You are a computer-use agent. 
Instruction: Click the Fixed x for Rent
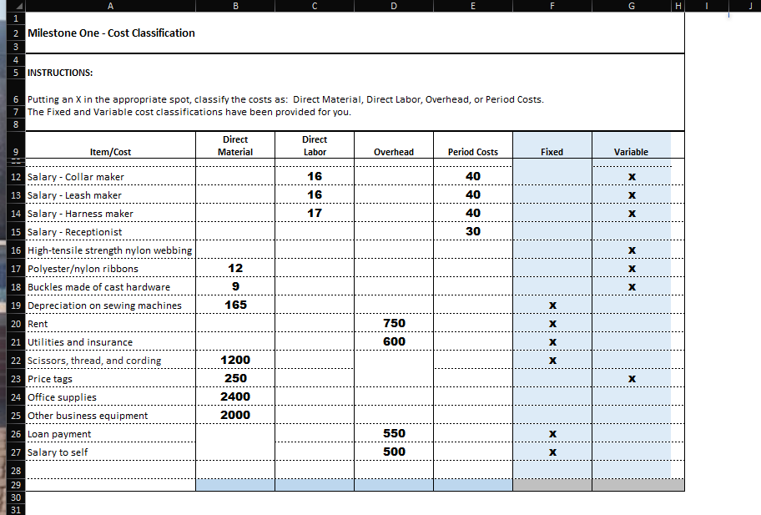pos(552,323)
